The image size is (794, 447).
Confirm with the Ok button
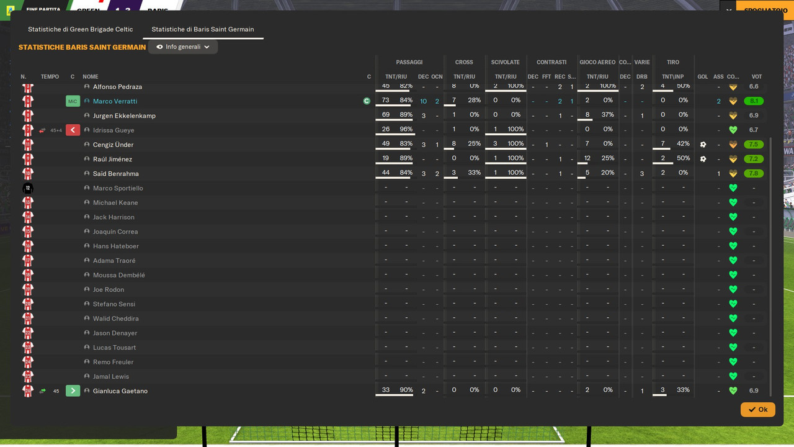758,409
